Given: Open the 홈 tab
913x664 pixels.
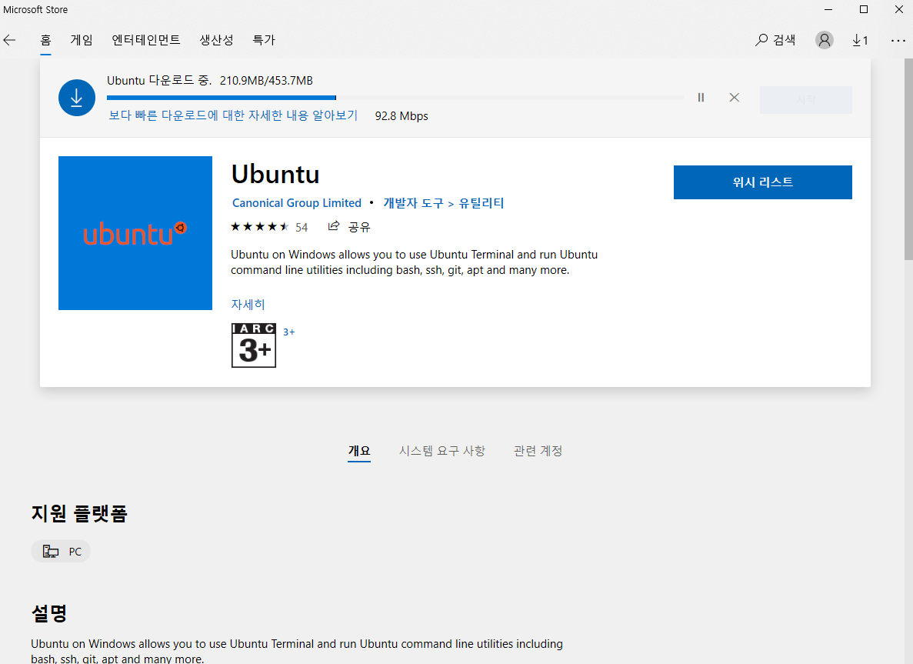Looking at the screenshot, I should (45, 40).
